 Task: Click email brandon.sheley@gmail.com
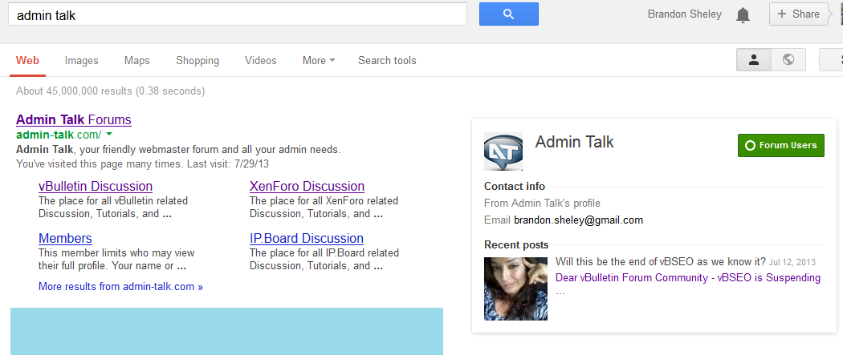(579, 220)
